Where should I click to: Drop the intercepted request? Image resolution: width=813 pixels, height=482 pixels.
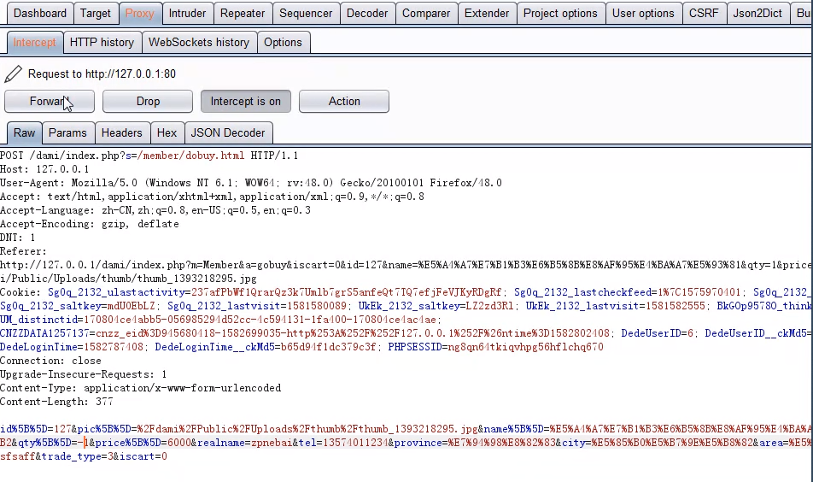(x=148, y=101)
